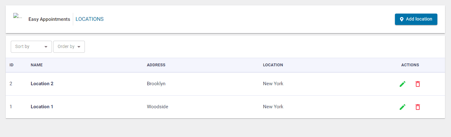
Task: Click the LOCATION column header
Action: (273, 65)
